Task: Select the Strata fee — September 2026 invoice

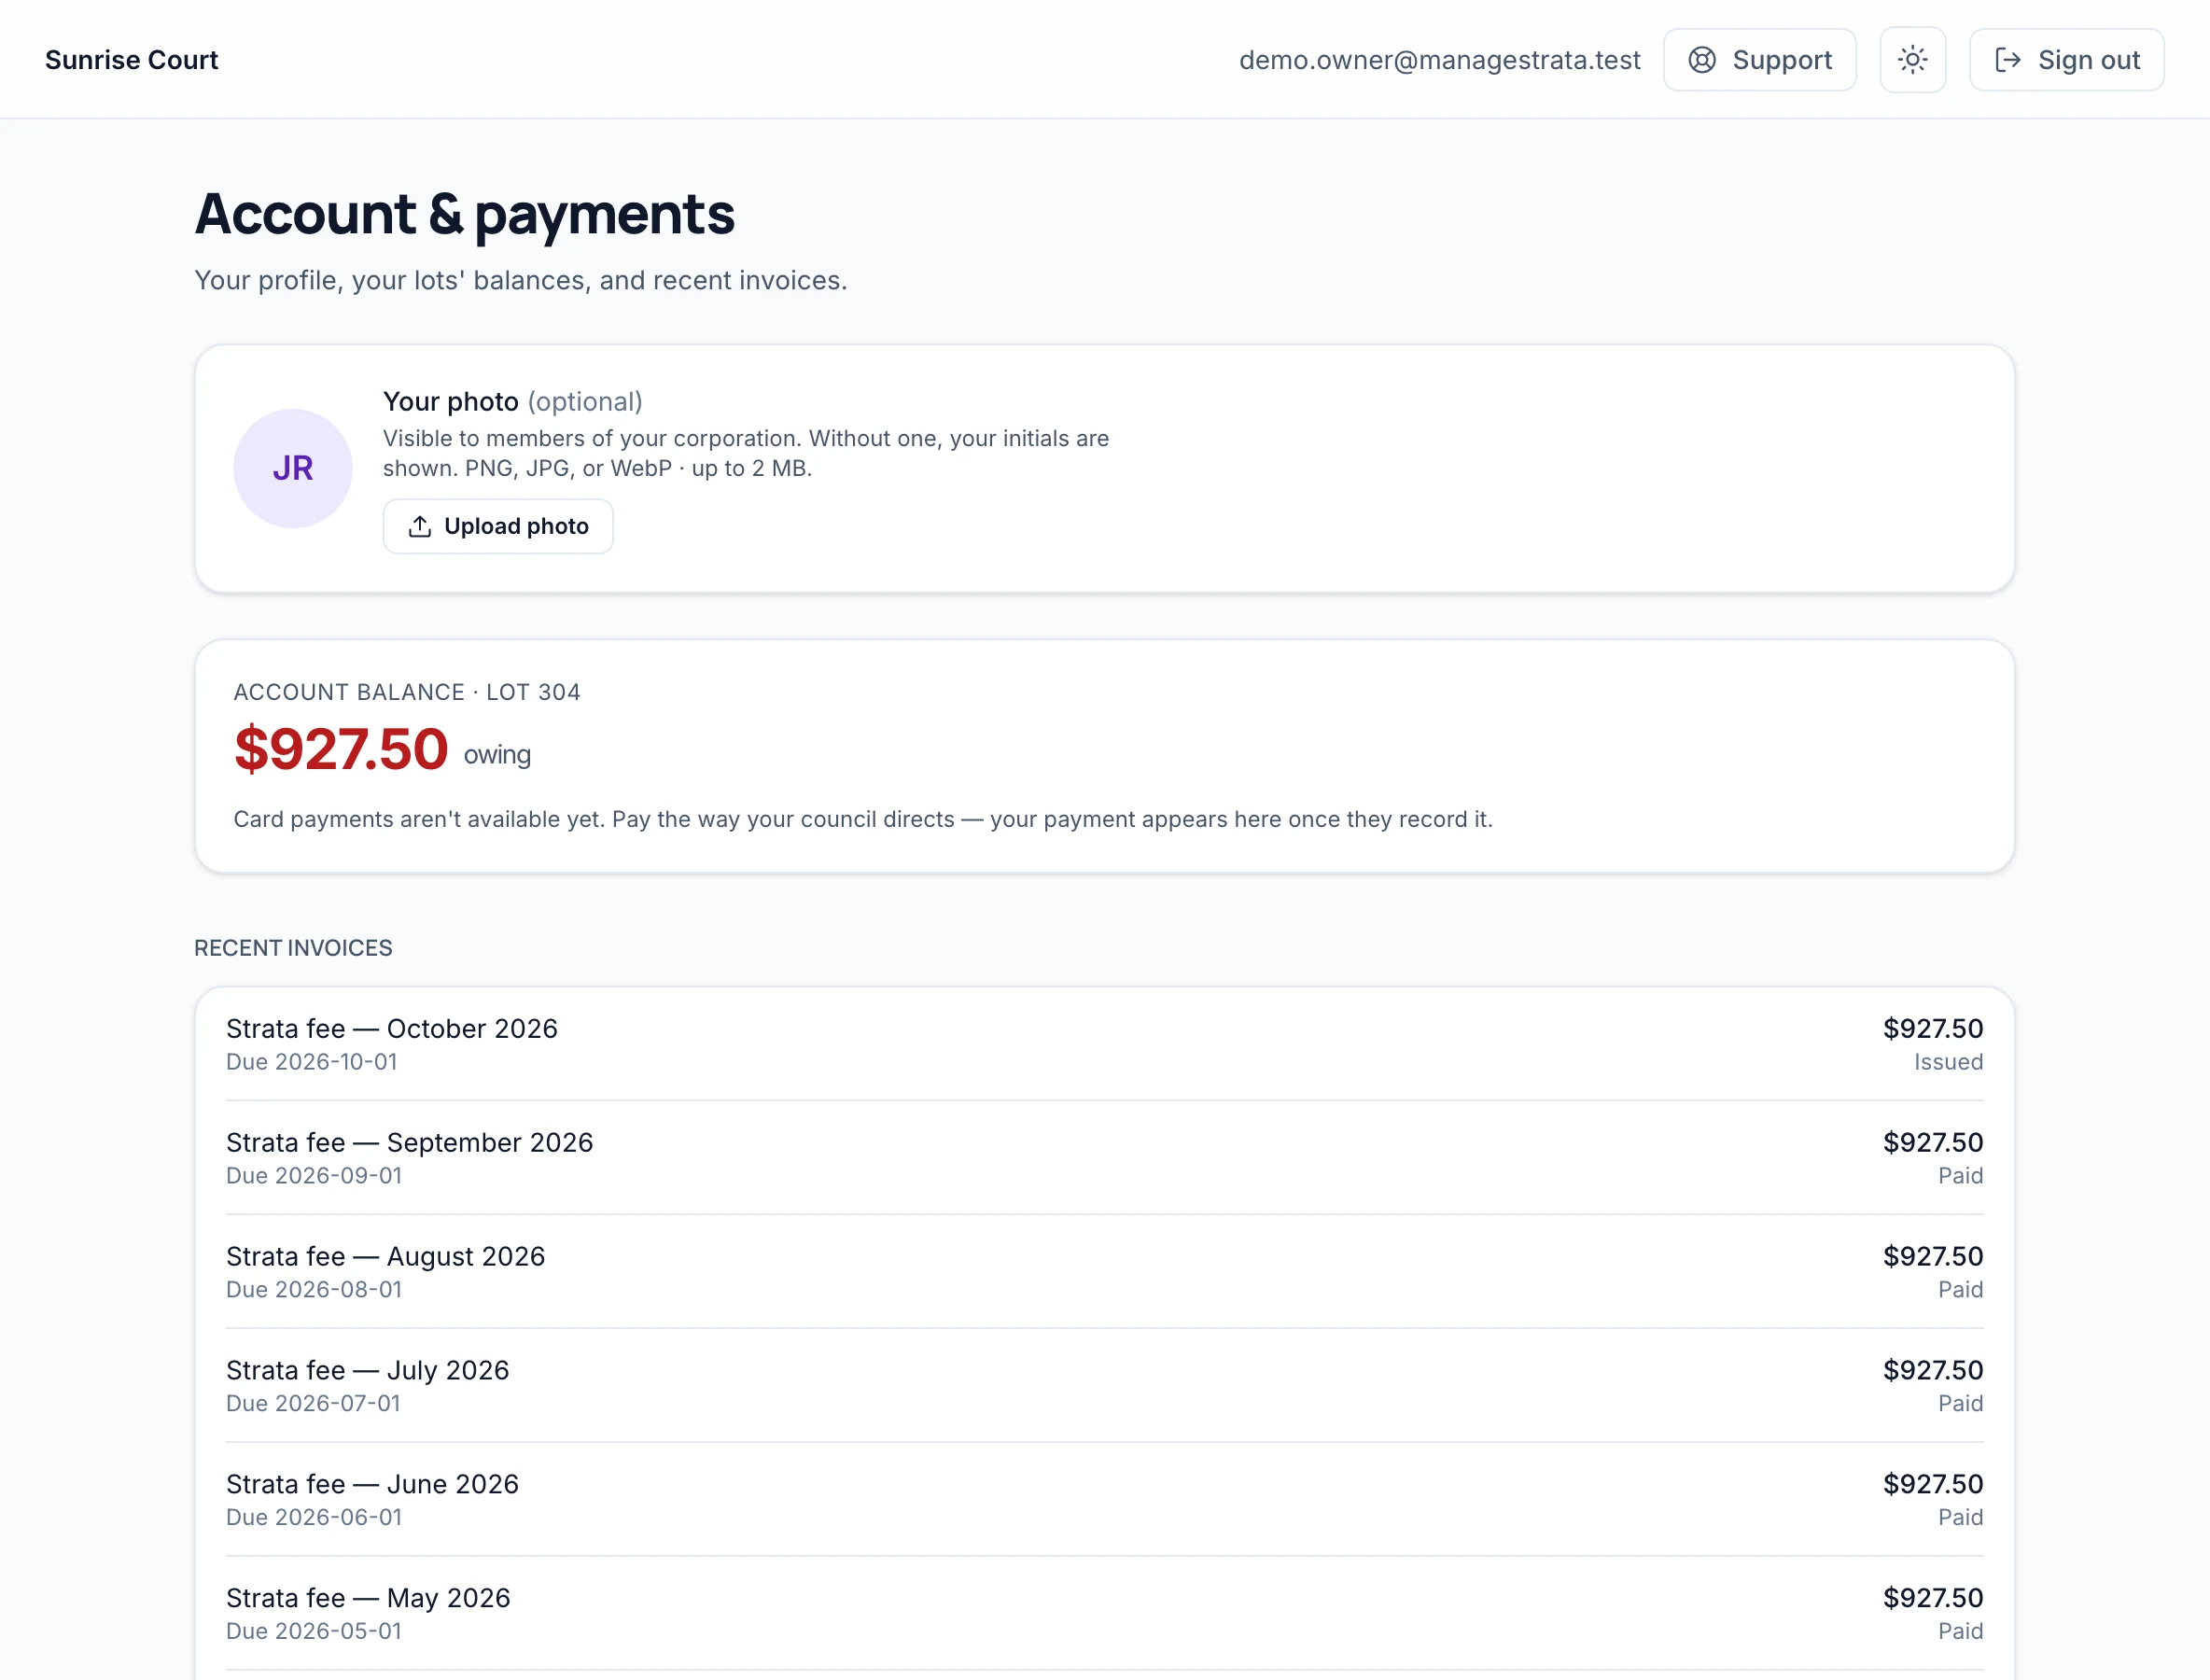Action: point(1104,1158)
